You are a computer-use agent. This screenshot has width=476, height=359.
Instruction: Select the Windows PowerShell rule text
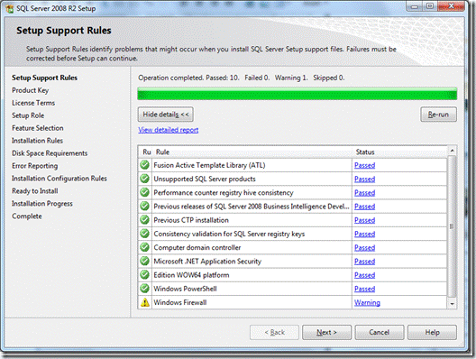(185, 289)
